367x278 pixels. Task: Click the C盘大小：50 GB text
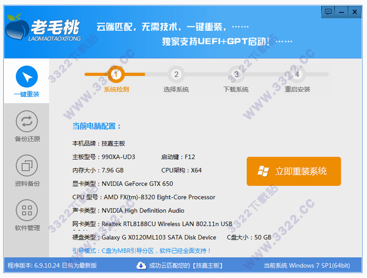coord(249,237)
